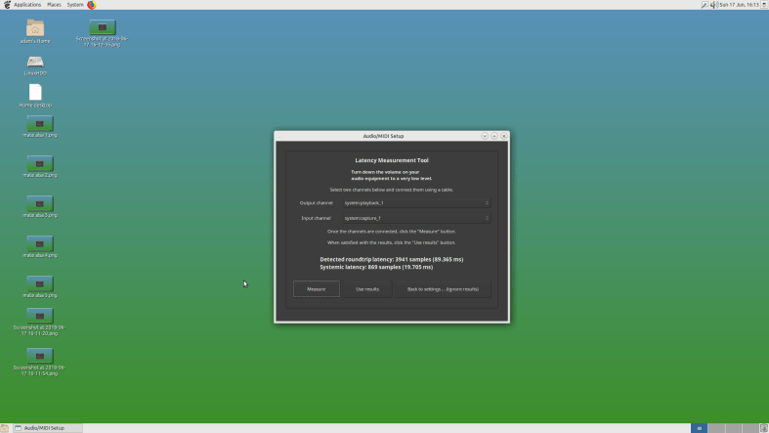Select the LinuxHDD drive icon
The height and width of the screenshot is (433, 769).
click(35, 62)
